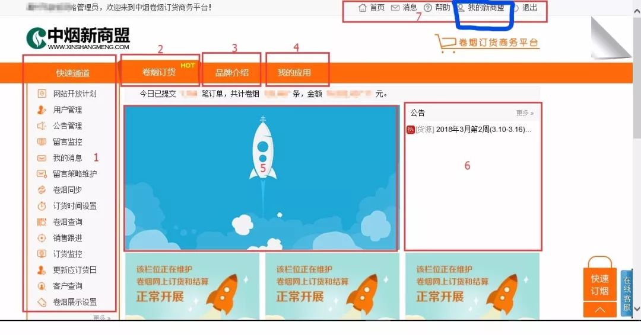Open 我的新商盟 in top navigation
The width and height of the screenshot is (641, 335).
point(486,8)
